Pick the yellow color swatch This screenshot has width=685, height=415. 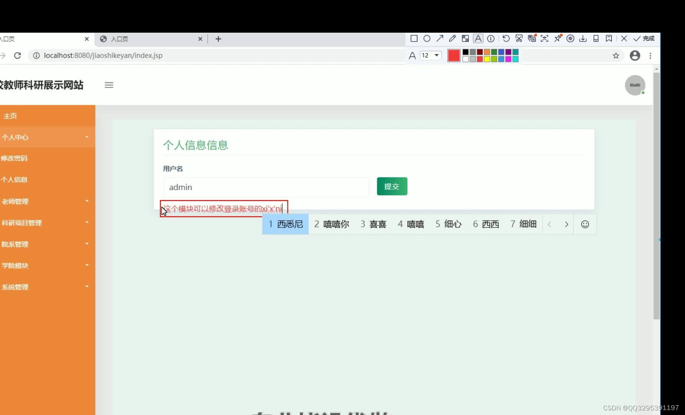coord(487,59)
